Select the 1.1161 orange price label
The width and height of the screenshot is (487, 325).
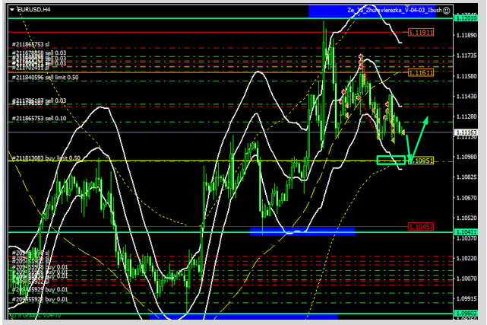pos(421,73)
